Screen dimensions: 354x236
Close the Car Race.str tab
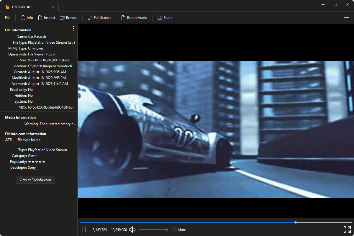coord(53,7)
